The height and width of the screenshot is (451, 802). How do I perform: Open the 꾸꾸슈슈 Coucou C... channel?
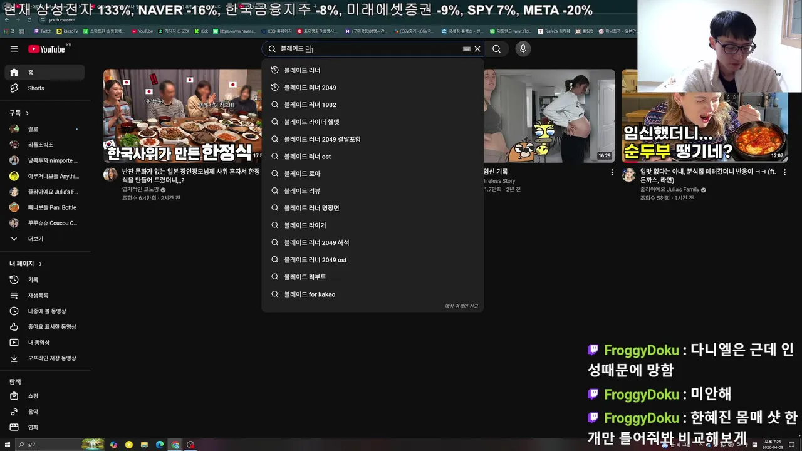tap(44, 223)
